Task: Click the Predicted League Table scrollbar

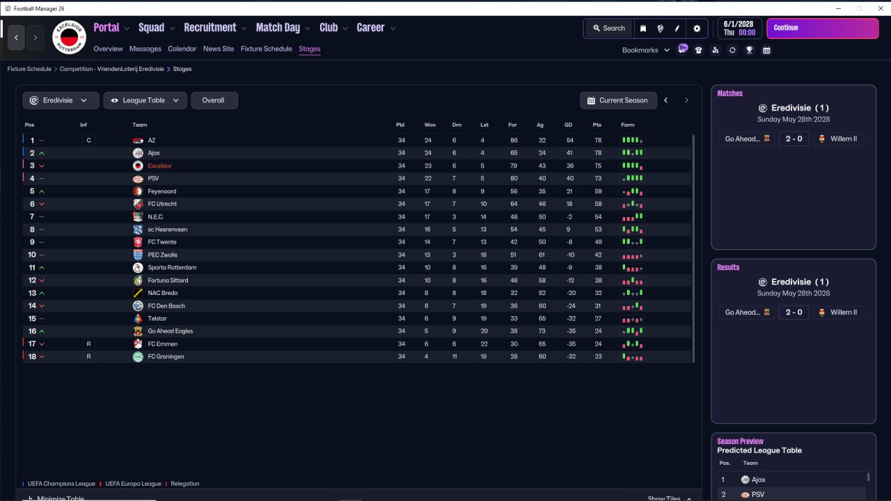Action: [x=868, y=477]
